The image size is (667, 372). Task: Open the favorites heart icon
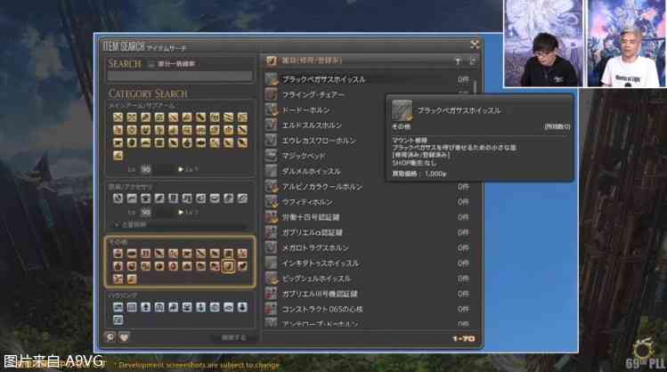pyautogui.click(x=124, y=337)
